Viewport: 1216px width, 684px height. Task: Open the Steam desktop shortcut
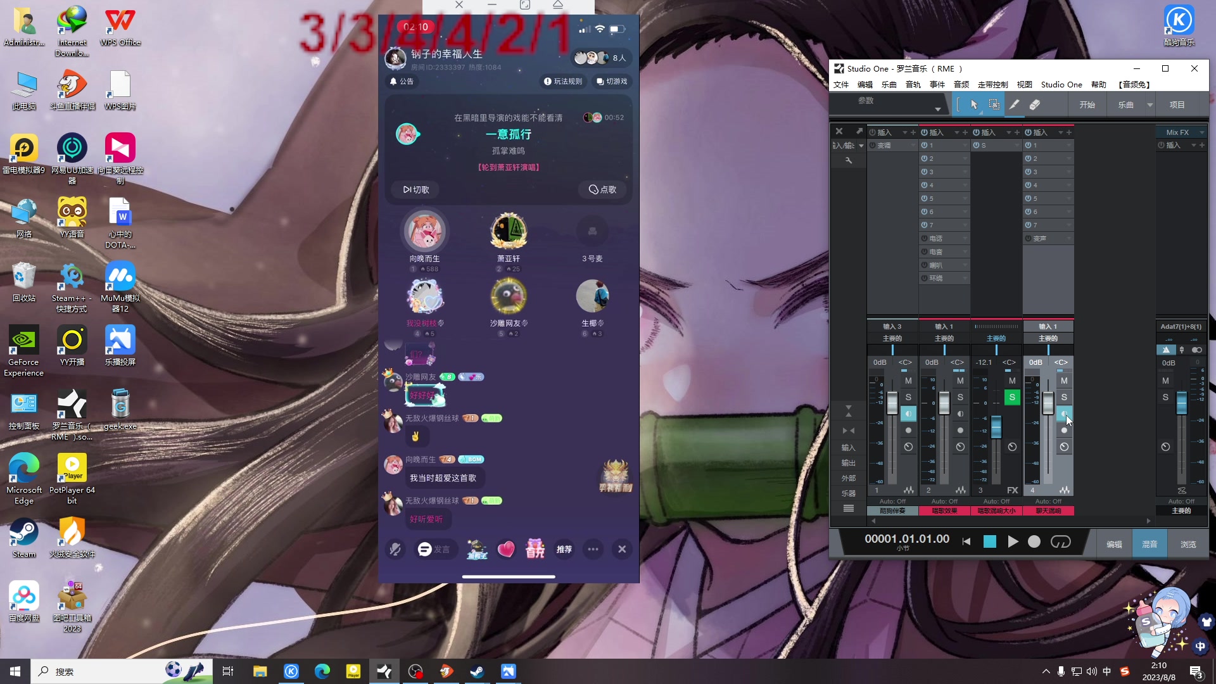click(x=24, y=538)
